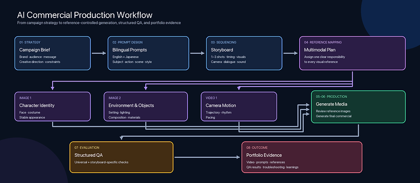Screen dimensions: 420x183
Task: Click the 'Portfolio Evidence' heading
Action: pos(264,155)
